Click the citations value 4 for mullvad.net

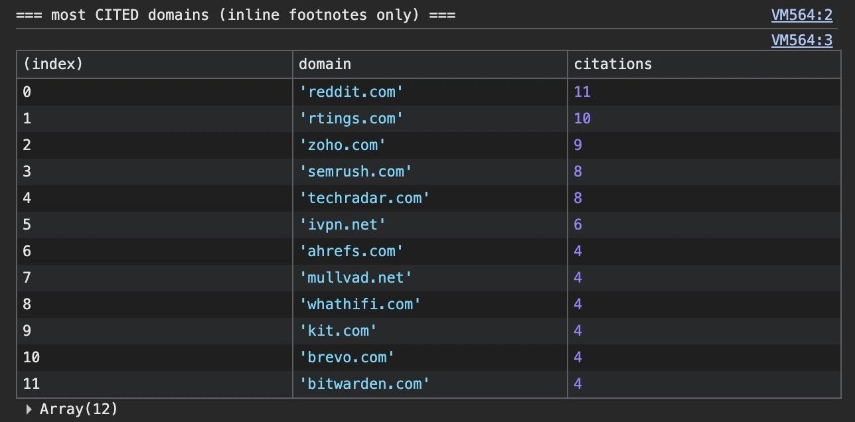[x=578, y=277]
